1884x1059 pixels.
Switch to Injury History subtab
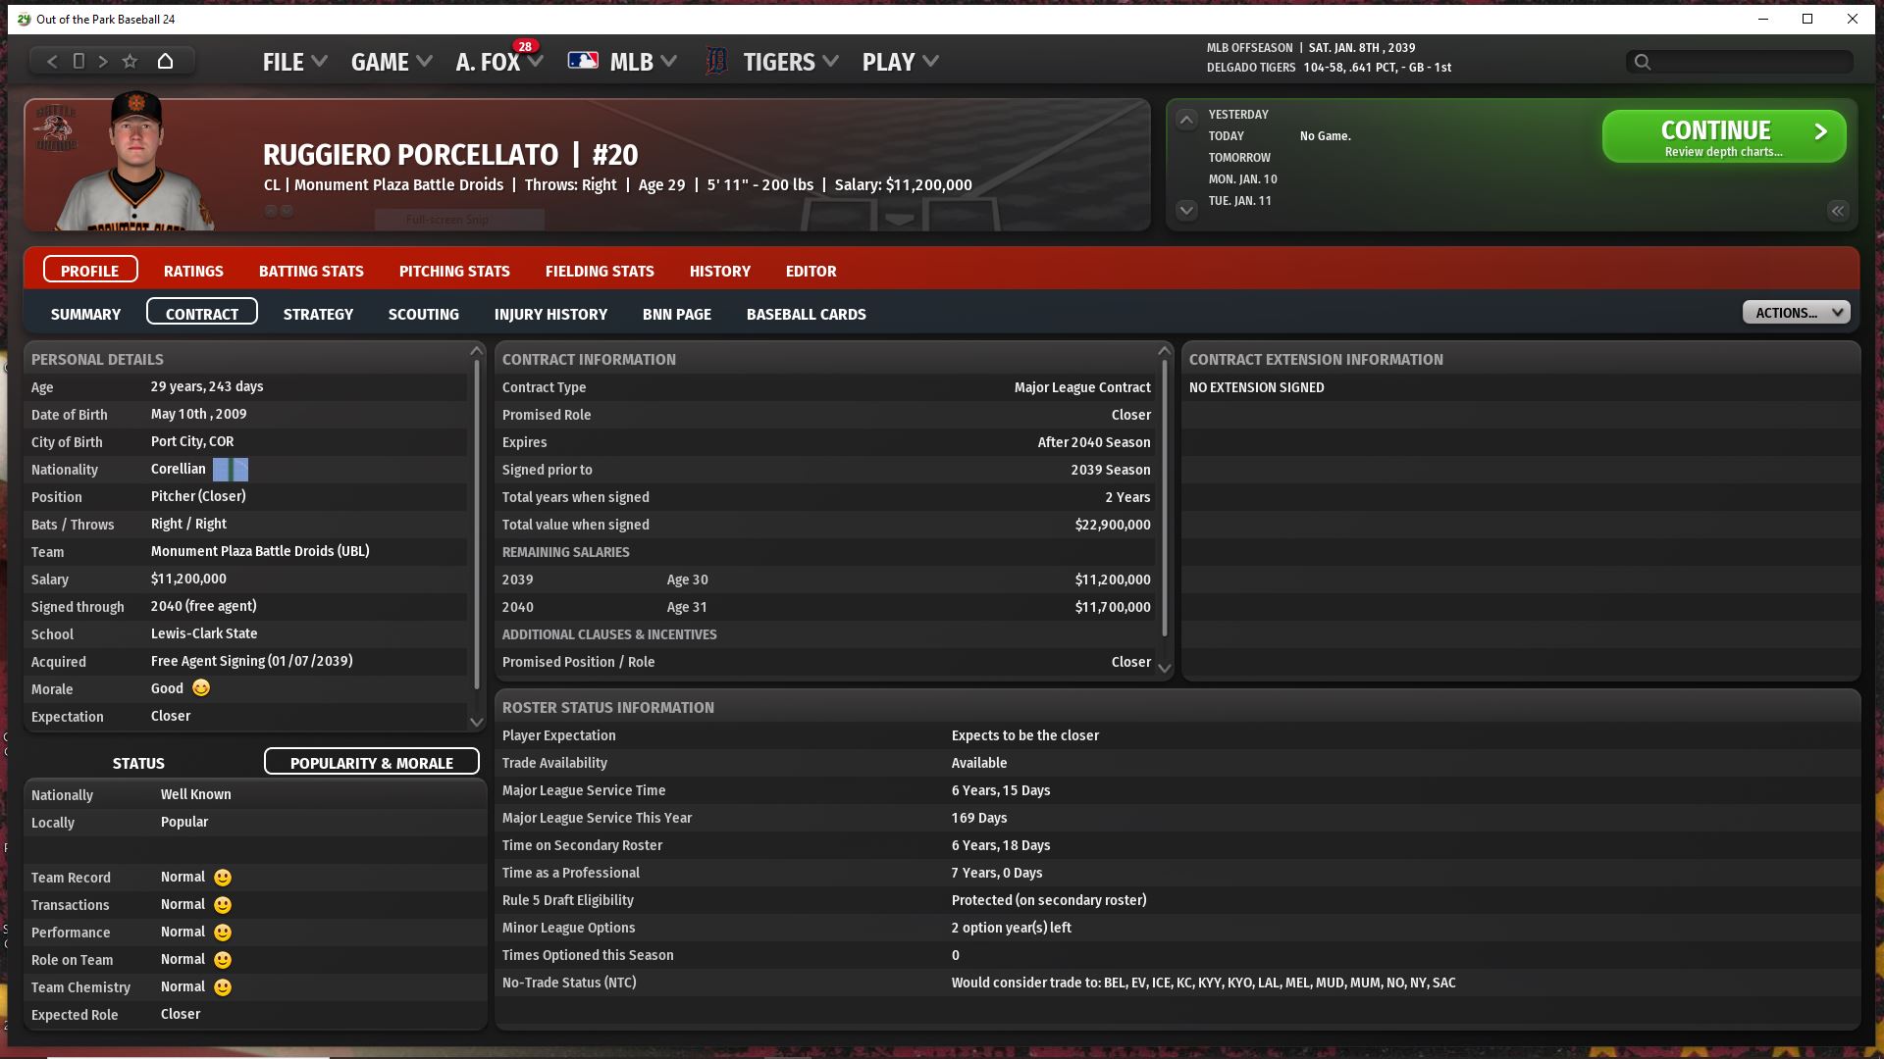(x=550, y=314)
